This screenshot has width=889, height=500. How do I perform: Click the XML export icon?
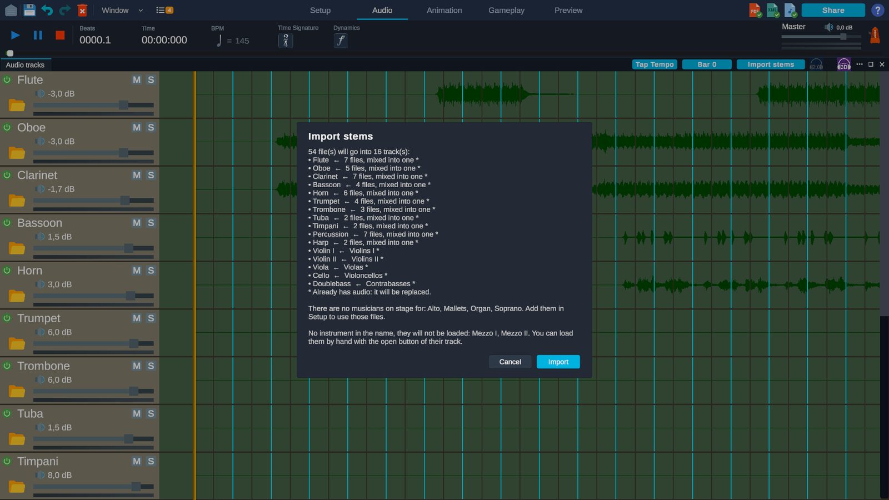point(773,10)
